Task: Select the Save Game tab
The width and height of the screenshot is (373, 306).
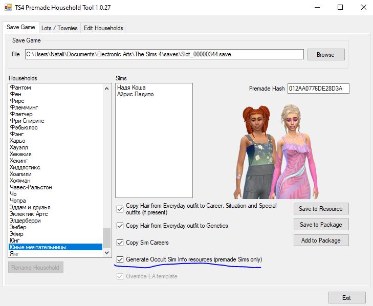Action: 21,27
